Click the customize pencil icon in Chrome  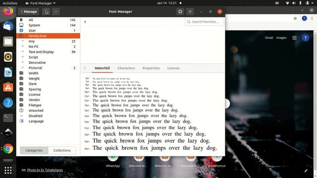306,171
